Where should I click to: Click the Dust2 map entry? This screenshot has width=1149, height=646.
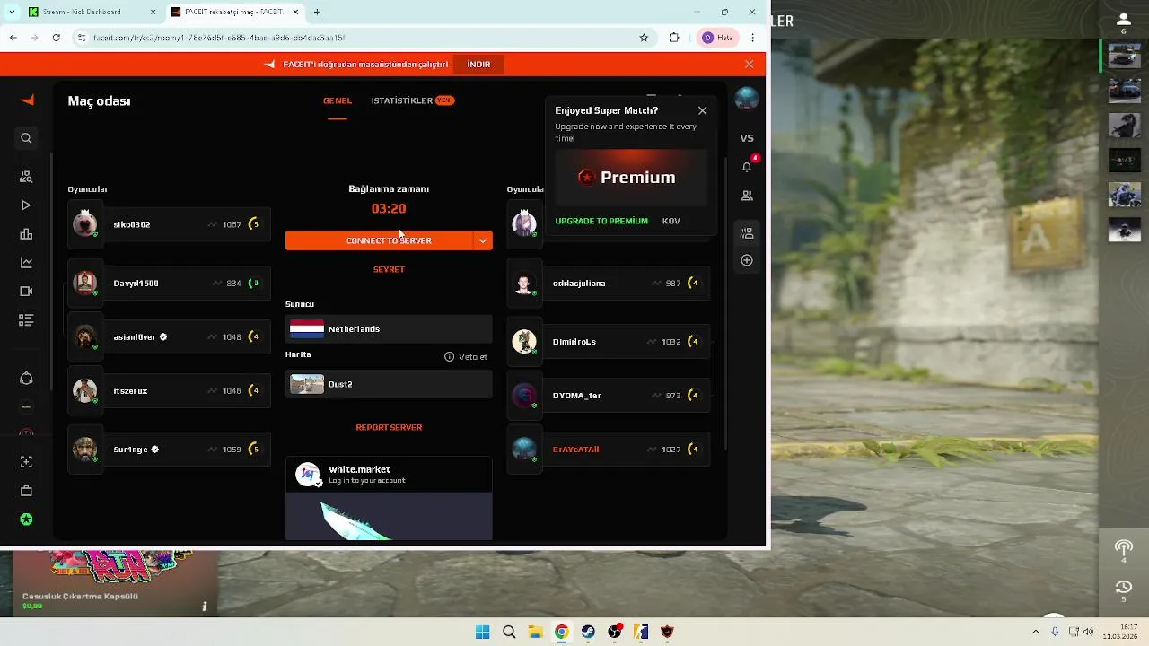(x=389, y=384)
